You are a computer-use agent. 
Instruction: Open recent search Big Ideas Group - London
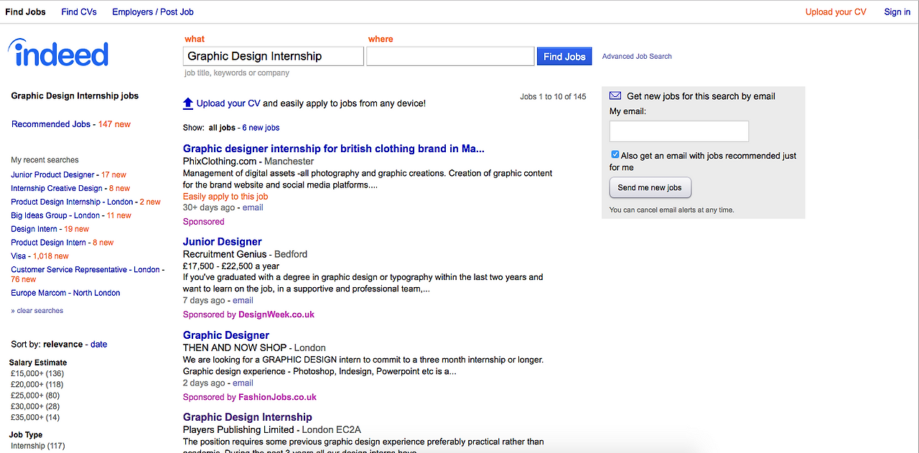[55, 215]
